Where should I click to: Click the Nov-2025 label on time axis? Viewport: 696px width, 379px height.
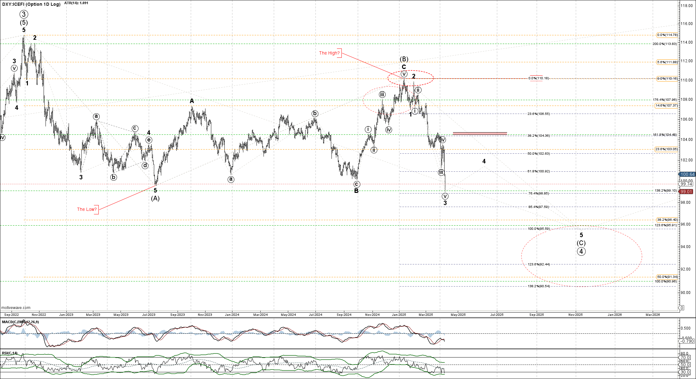[575, 314]
